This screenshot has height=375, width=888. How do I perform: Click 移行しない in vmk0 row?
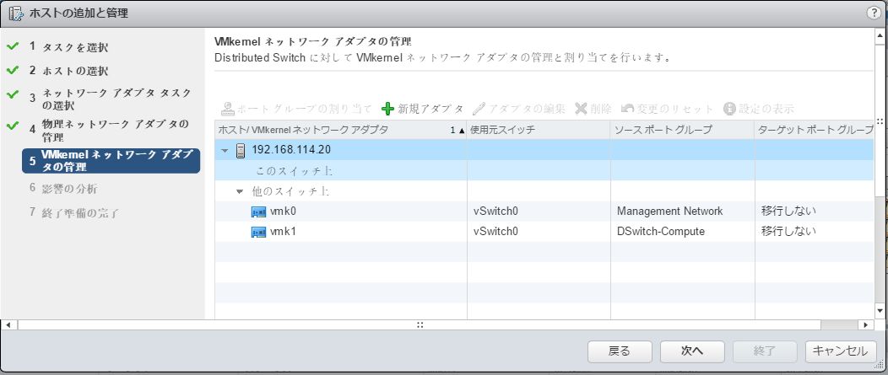(788, 212)
